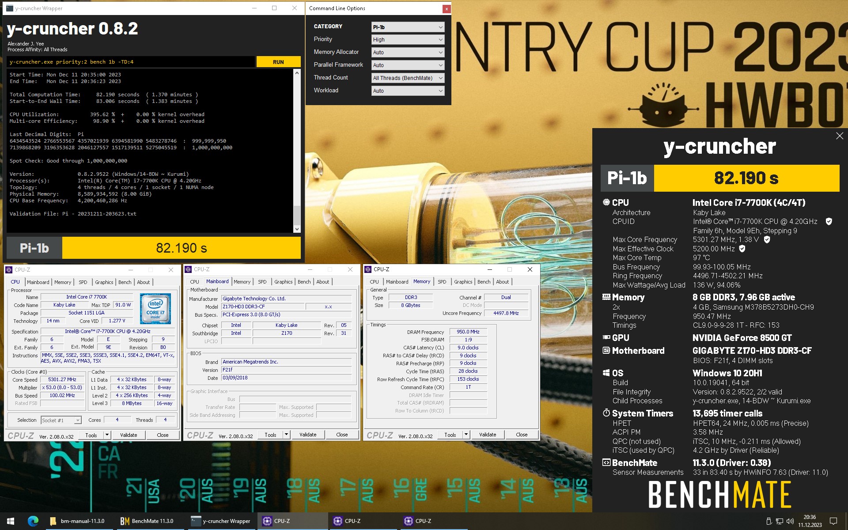Expand the Tools arrow in the Mainboard CPU-Z window
The width and height of the screenshot is (848, 530).
tap(286, 435)
